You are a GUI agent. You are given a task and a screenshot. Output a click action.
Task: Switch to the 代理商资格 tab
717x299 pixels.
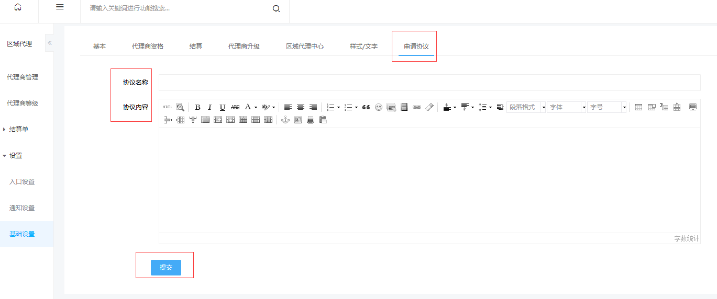[148, 46]
